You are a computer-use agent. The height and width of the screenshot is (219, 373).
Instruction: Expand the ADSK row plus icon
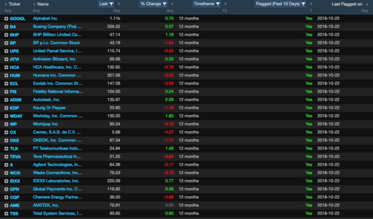[6, 100]
